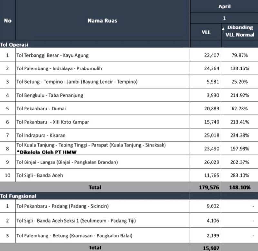The width and height of the screenshot is (258, 251).
Task: Collapse the Tol Fungsional section header
Action: tap(18, 196)
